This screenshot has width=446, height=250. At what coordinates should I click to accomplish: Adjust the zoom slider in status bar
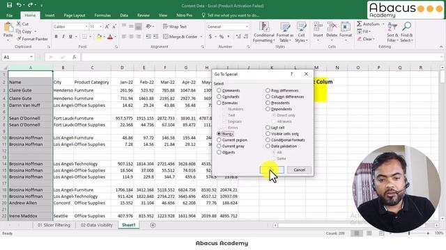click(409, 233)
